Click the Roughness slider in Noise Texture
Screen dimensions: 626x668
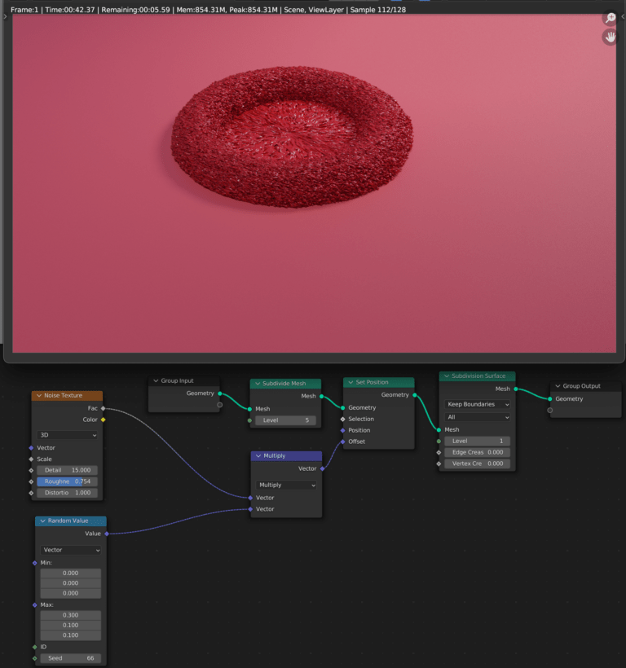pyautogui.click(x=67, y=481)
